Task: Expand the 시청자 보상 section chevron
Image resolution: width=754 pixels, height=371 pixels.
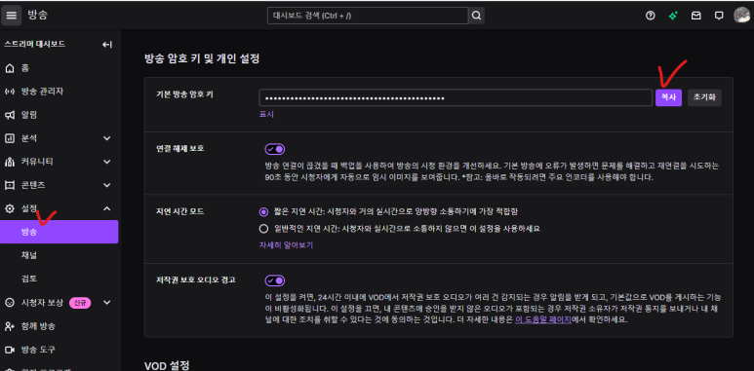Action: click(x=106, y=303)
